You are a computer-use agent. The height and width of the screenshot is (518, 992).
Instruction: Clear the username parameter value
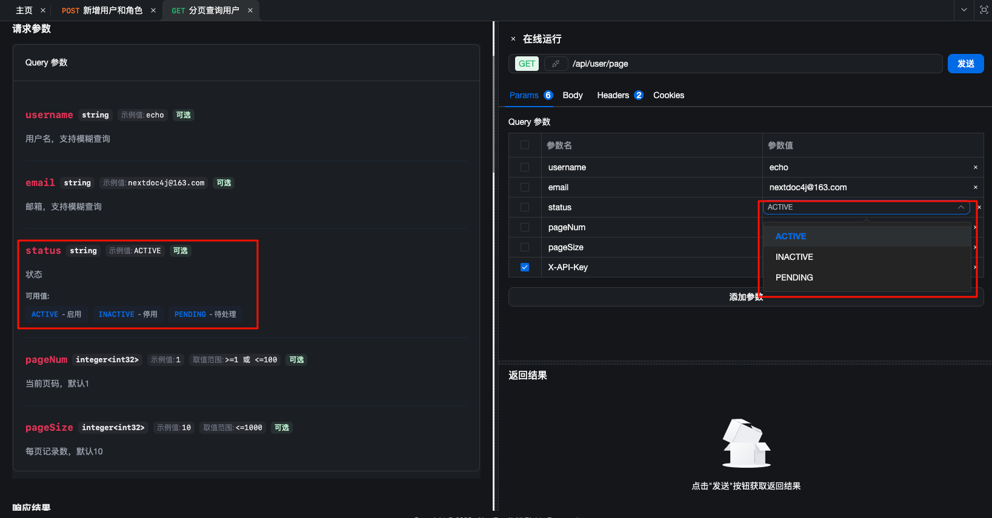click(975, 167)
